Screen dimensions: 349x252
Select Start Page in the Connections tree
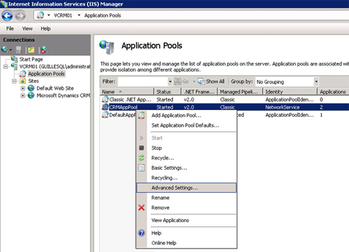click(31, 59)
